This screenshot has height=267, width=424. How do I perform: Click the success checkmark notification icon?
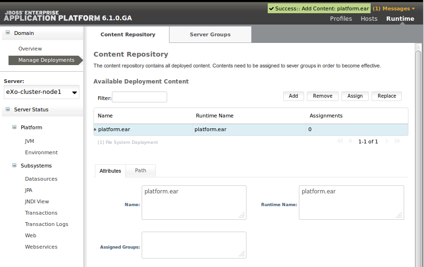tap(271, 8)
